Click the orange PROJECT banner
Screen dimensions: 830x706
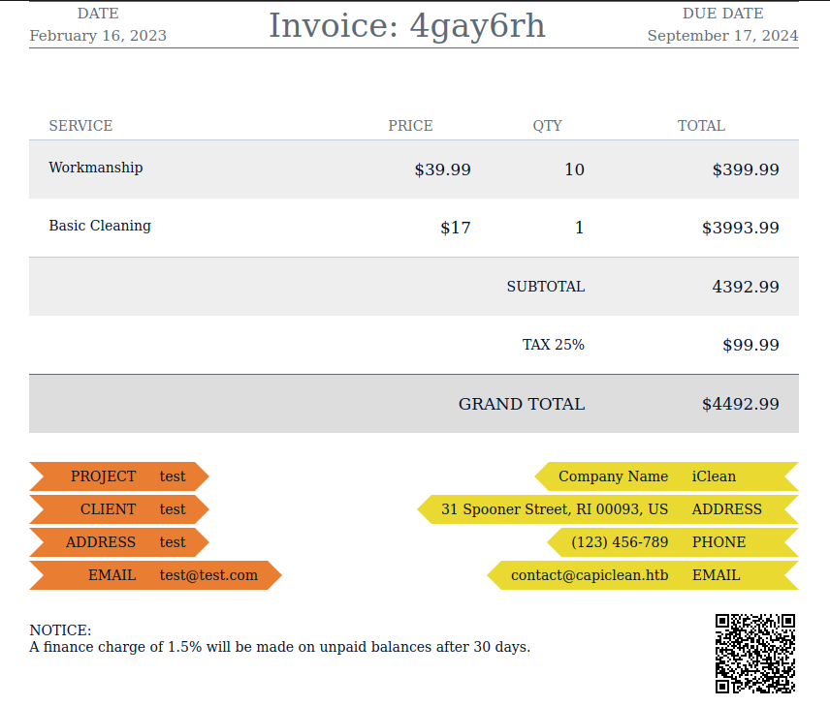[x=118, y=476]
